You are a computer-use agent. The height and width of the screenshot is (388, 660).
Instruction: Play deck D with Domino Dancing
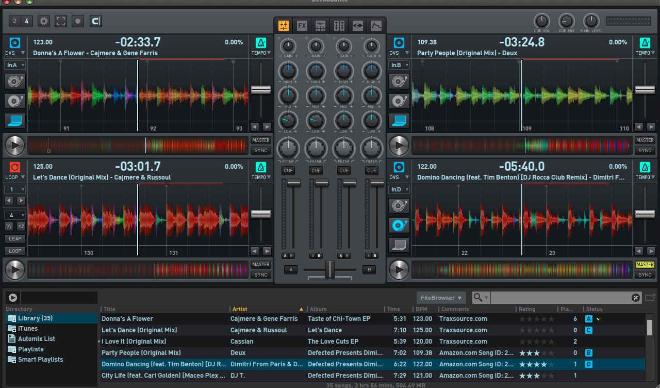click(399, 269)
